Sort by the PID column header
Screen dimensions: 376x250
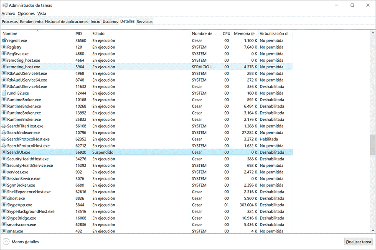click(82, 33)
